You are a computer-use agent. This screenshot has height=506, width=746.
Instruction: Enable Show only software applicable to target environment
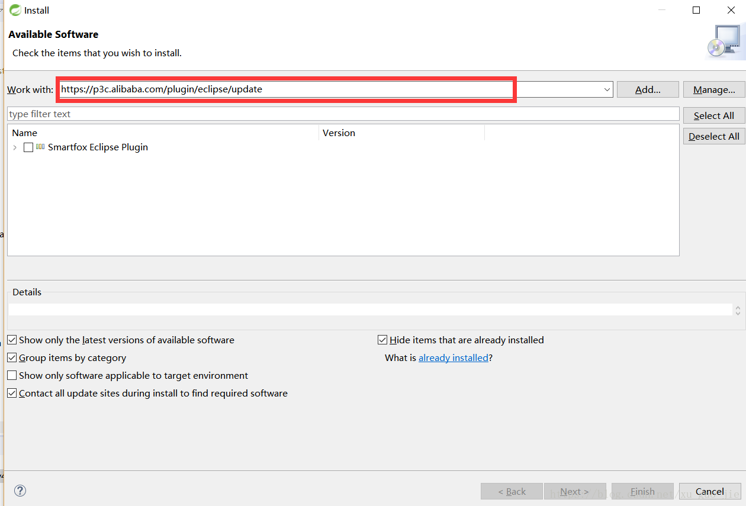point(12,376)
